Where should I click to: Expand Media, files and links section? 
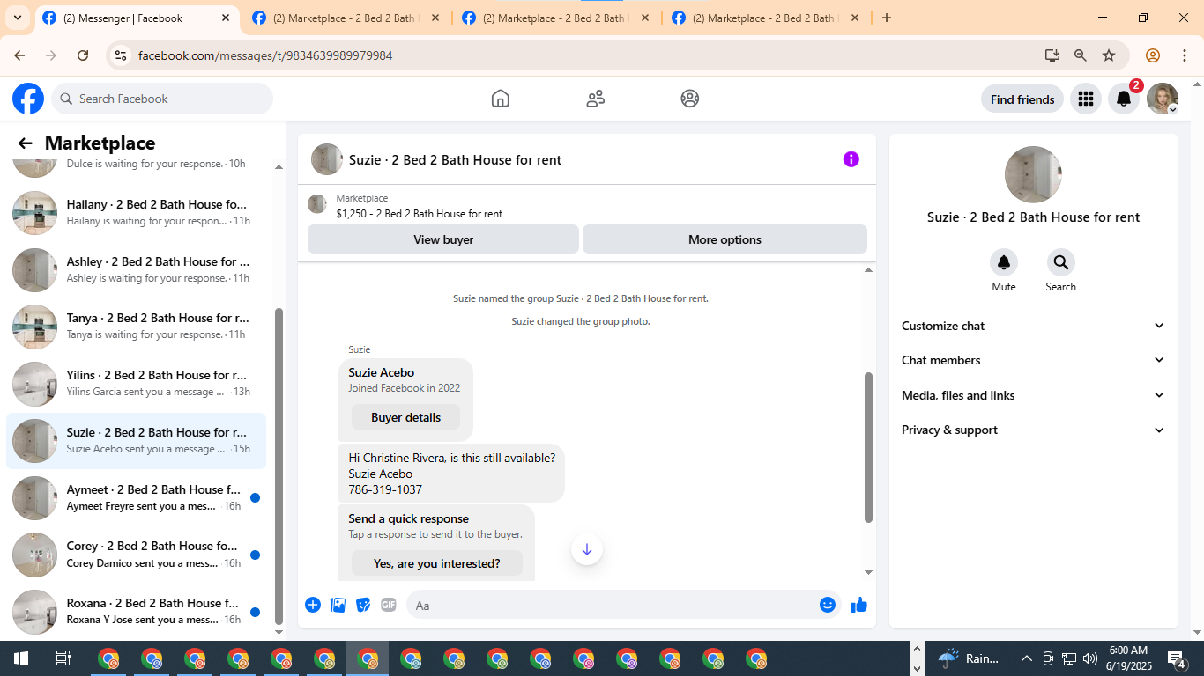[x=1034, y=395]
